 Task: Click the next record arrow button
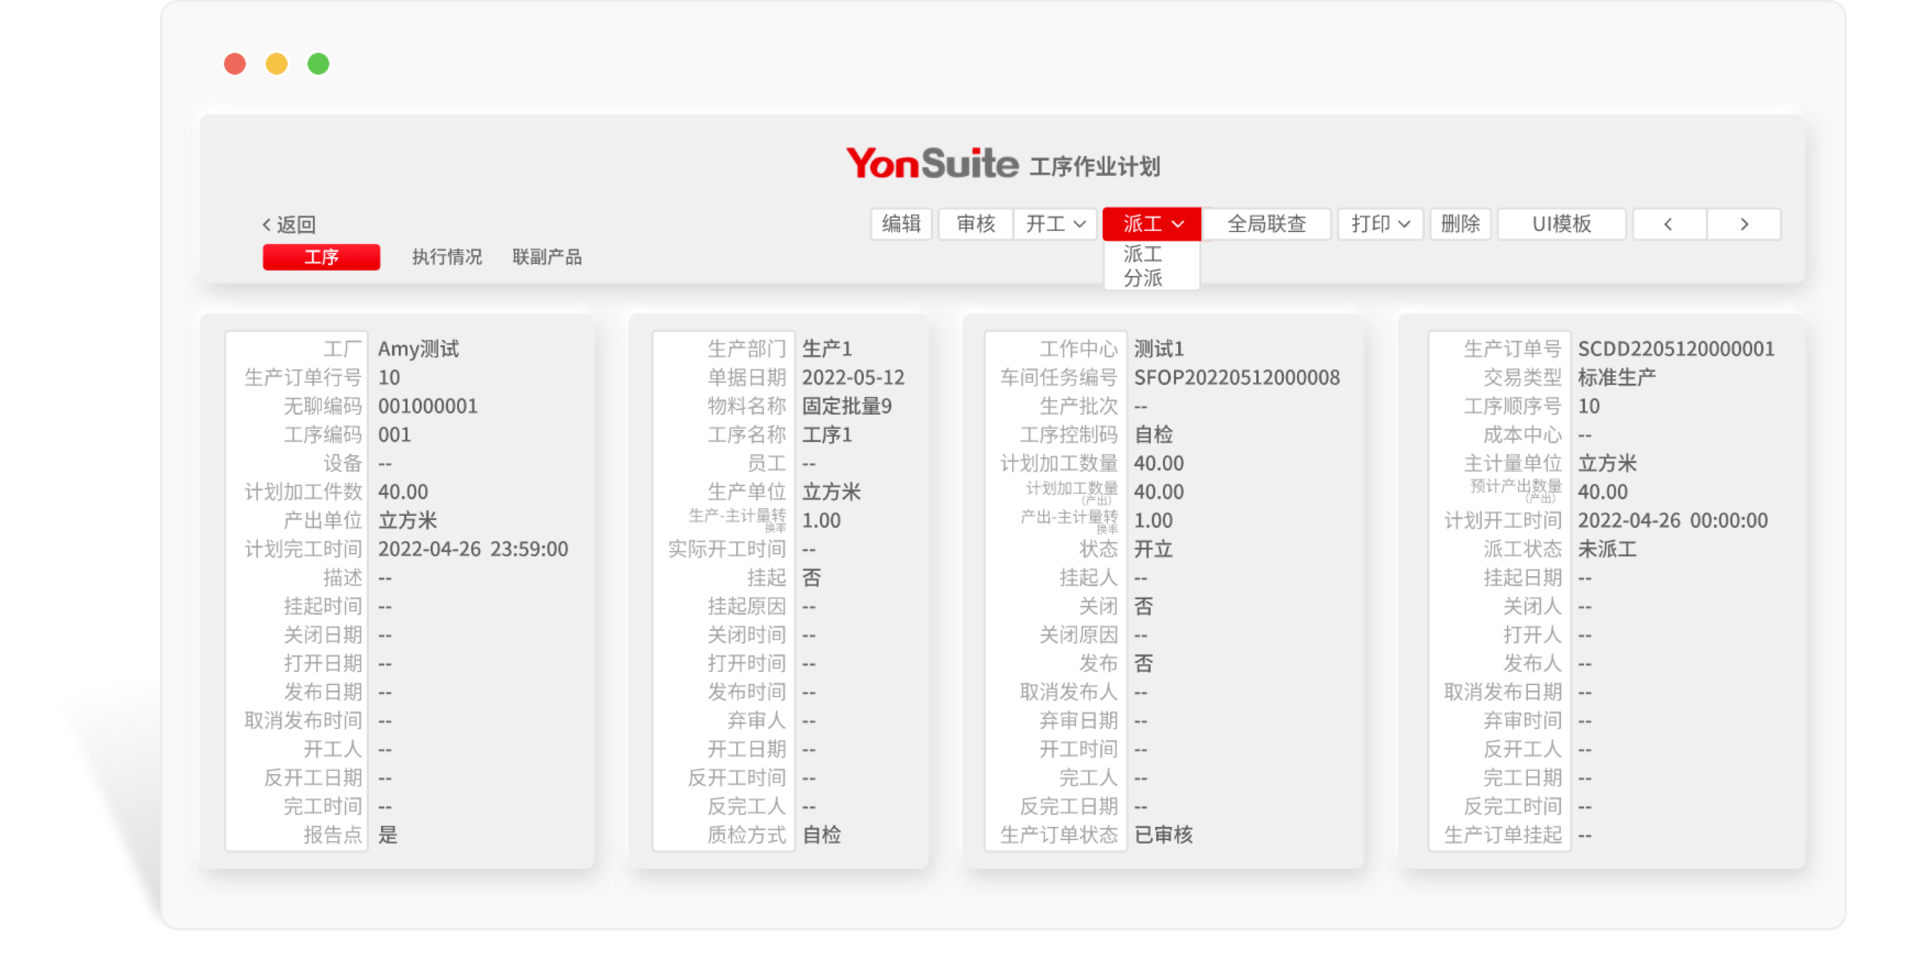[x=1744, y=224]
